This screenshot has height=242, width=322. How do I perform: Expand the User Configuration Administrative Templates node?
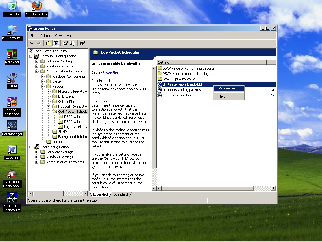click(37, 162)
